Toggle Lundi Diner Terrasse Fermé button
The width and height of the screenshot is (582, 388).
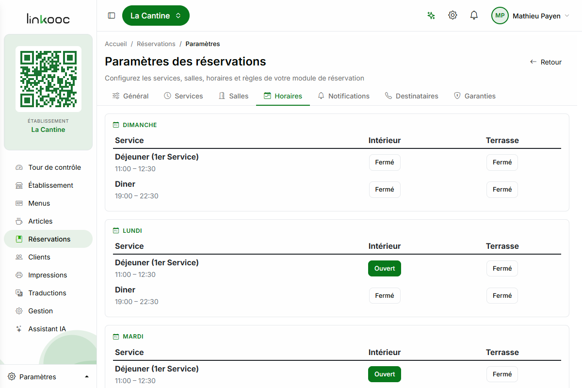tap(502, 295)
